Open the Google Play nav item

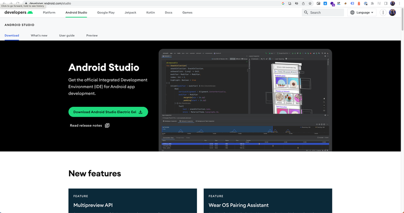[106, 12]
